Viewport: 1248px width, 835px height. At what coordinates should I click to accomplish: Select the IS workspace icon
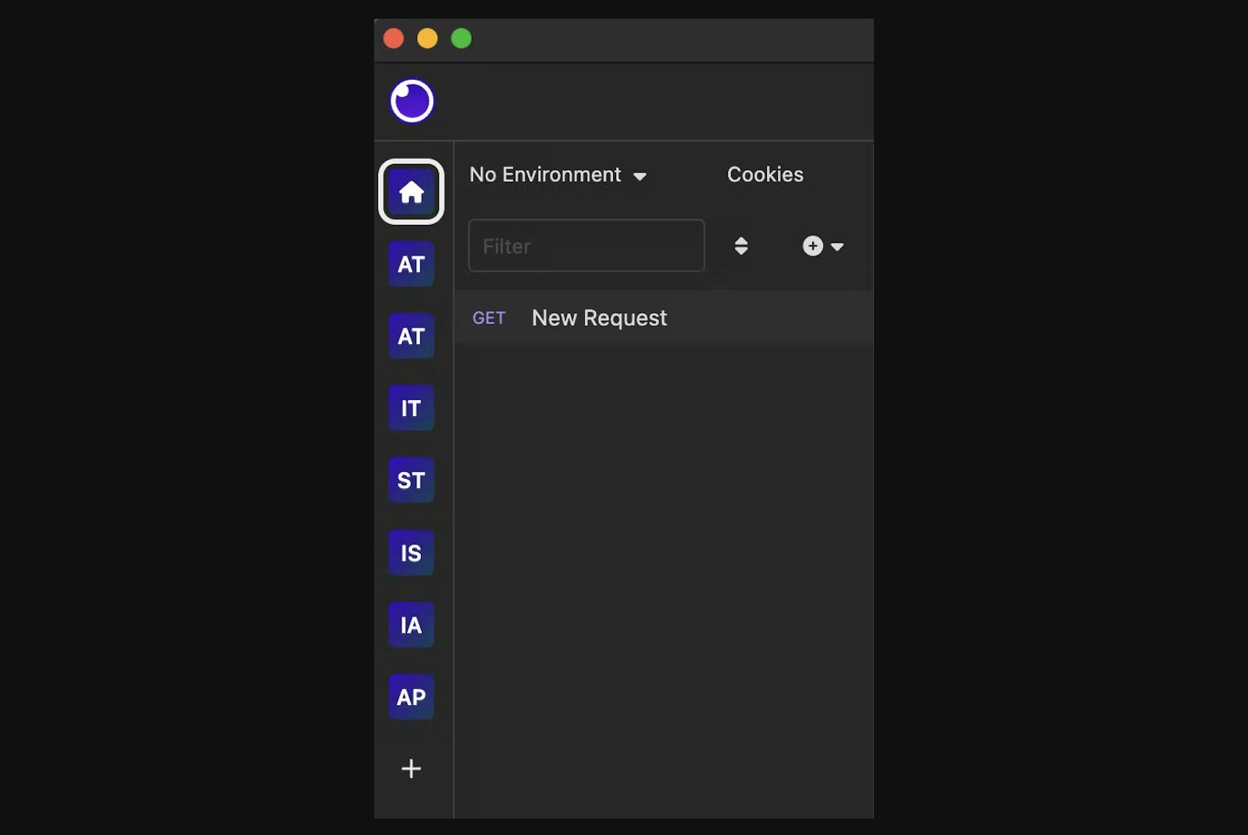[x=412, y=553]
